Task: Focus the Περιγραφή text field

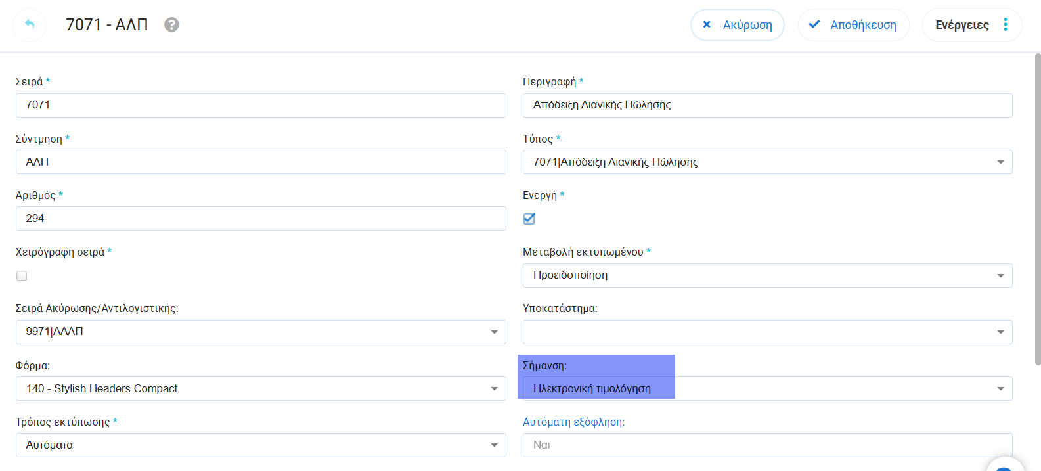Action: click(767, 105)
